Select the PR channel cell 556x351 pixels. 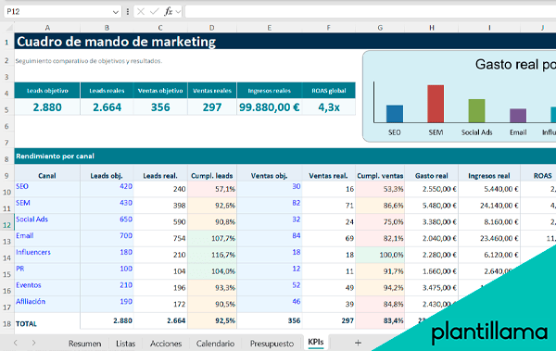47,270
